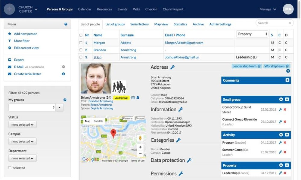
Task: Edit Categories with the wrench icon
Action: point(178,140)
